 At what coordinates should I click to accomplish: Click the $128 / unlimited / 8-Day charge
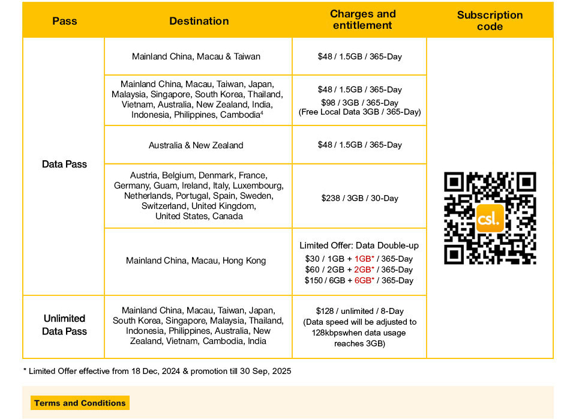[x=359, y=311]
